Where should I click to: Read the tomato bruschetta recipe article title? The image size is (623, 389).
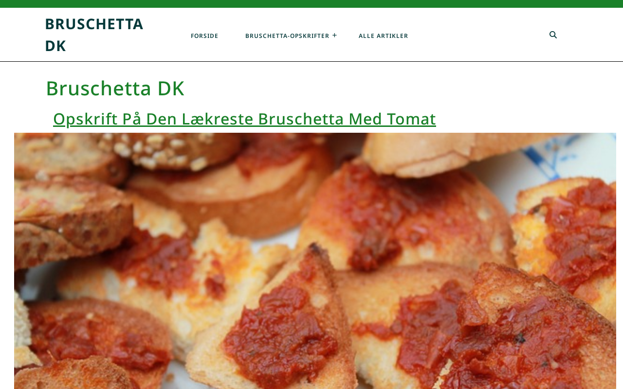click(x=244, y=119)
